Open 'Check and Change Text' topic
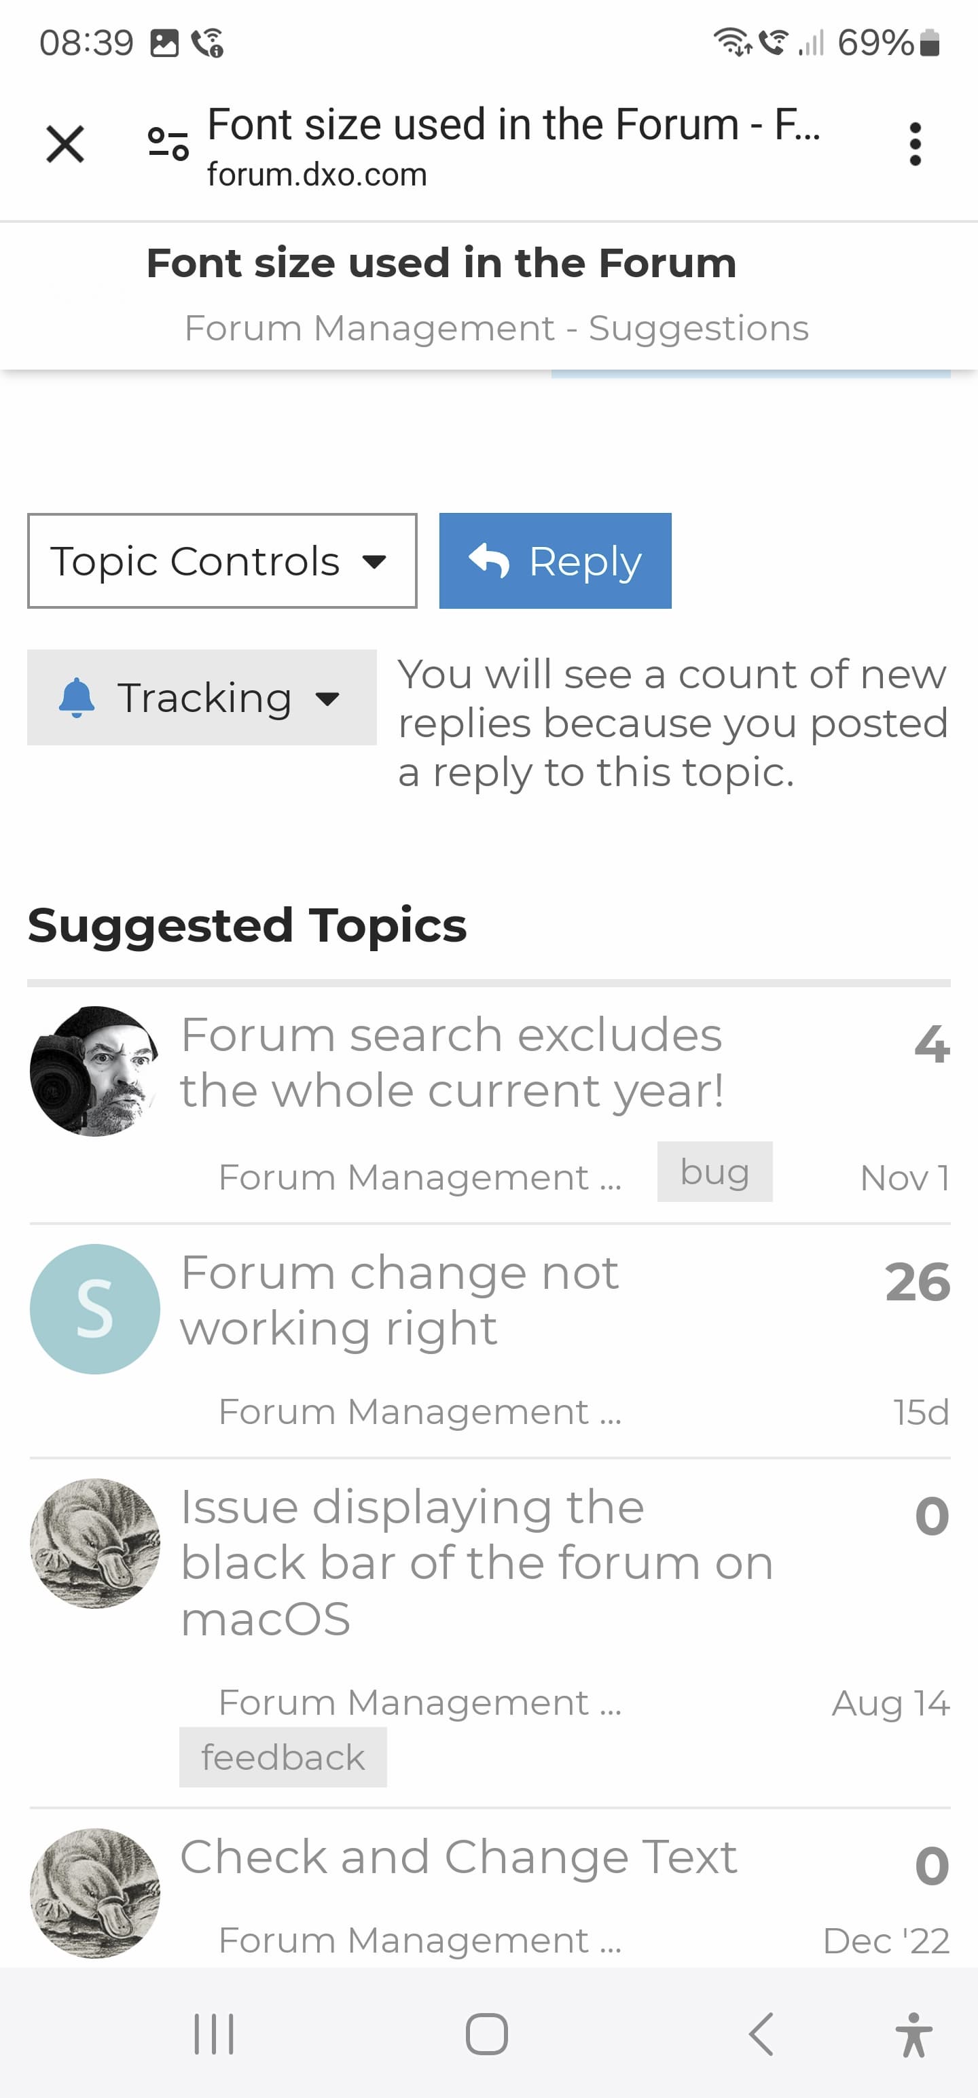Screen dimensions: 978x2098 pos(458,1857)
